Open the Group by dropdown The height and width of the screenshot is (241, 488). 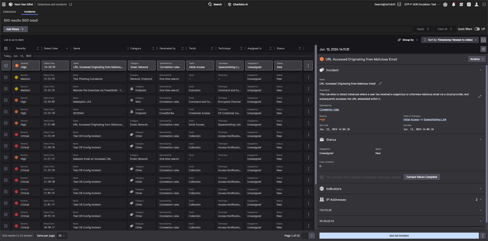point(408,40)
